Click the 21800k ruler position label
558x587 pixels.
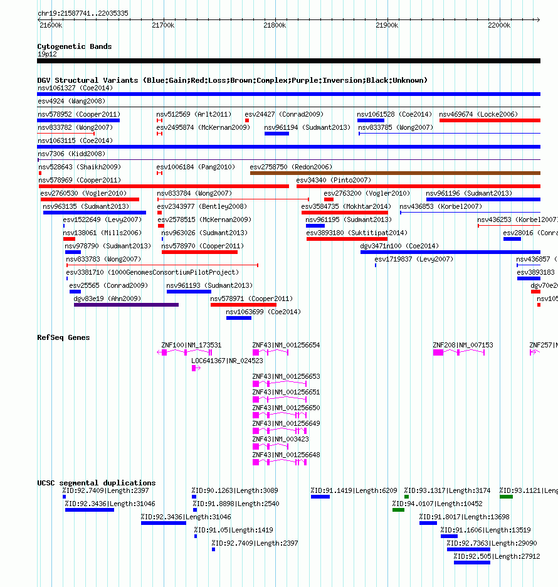pyautogui.click(x=275, y=26)
